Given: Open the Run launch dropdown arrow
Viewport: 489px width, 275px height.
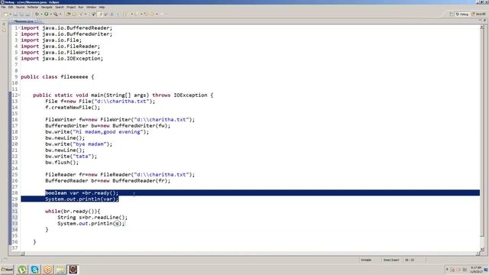Looking at the screenshot, I should pyautogui.click(x=51, y=14).
